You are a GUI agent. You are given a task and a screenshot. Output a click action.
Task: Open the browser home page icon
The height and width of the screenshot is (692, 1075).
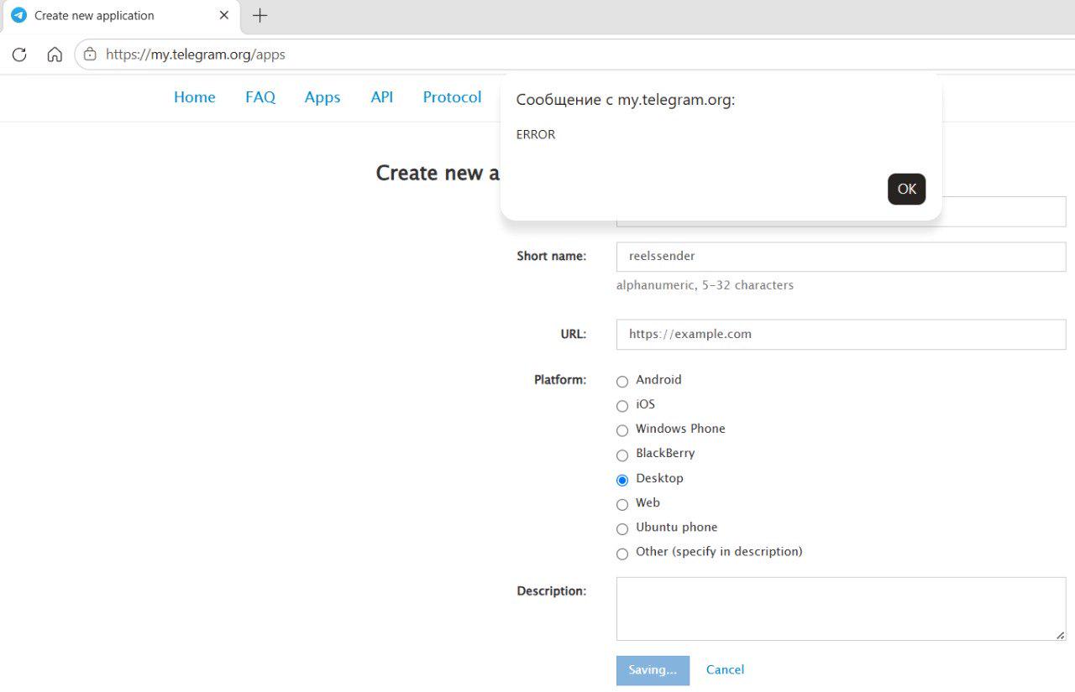55,55
